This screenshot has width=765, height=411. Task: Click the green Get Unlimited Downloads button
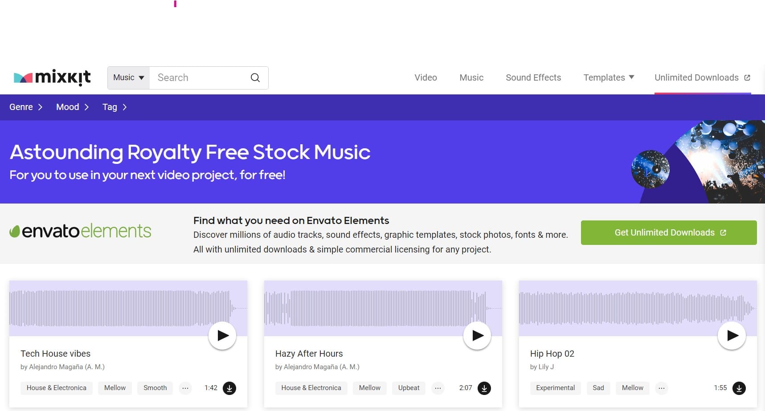click(668, 232)
